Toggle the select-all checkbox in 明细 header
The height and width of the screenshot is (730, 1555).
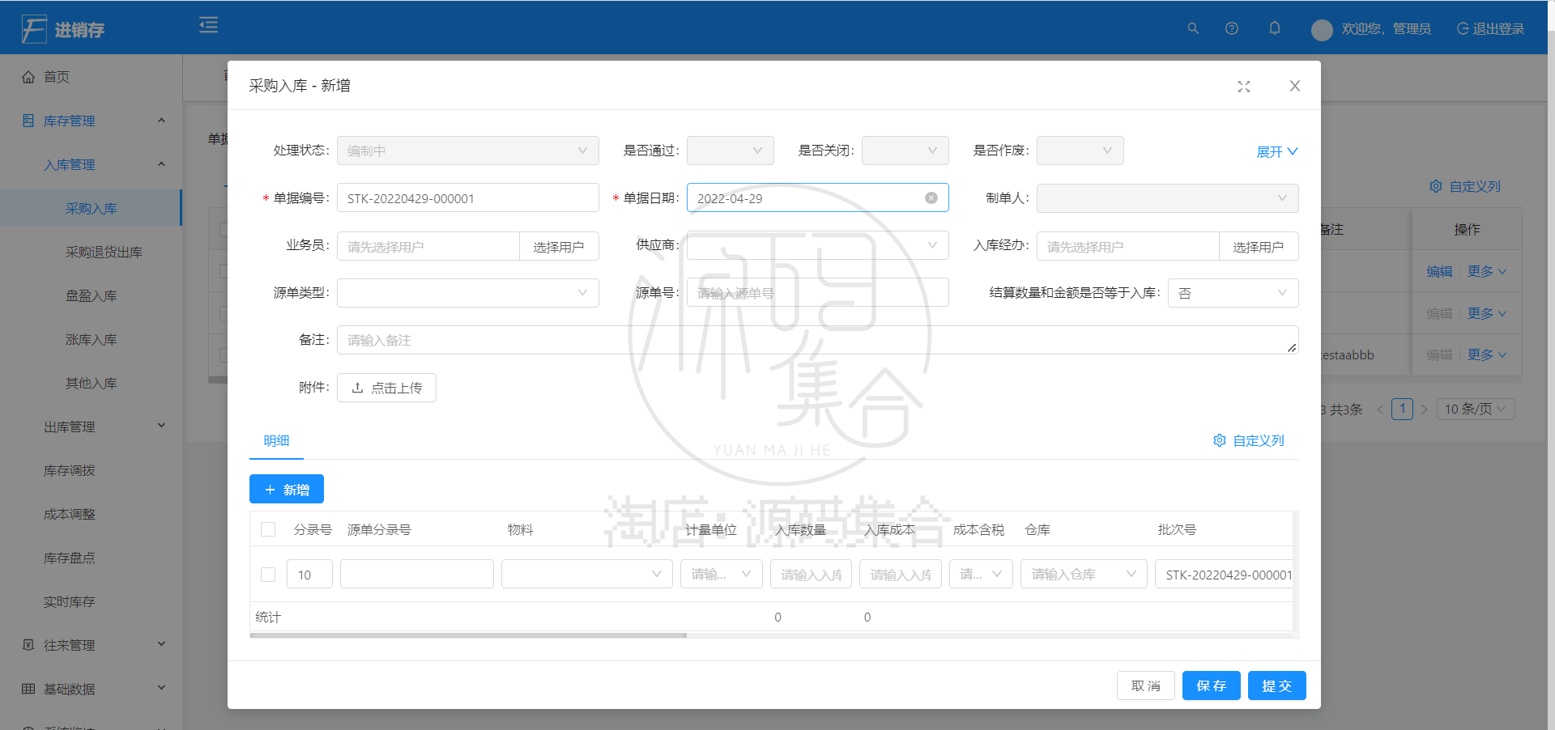coord(268,529)
